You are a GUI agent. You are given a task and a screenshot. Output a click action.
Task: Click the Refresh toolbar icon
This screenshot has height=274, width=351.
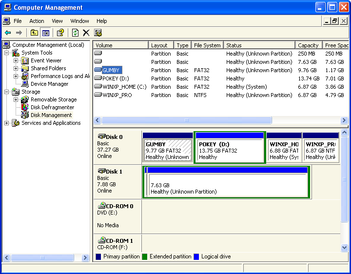(x=75, y=33)
